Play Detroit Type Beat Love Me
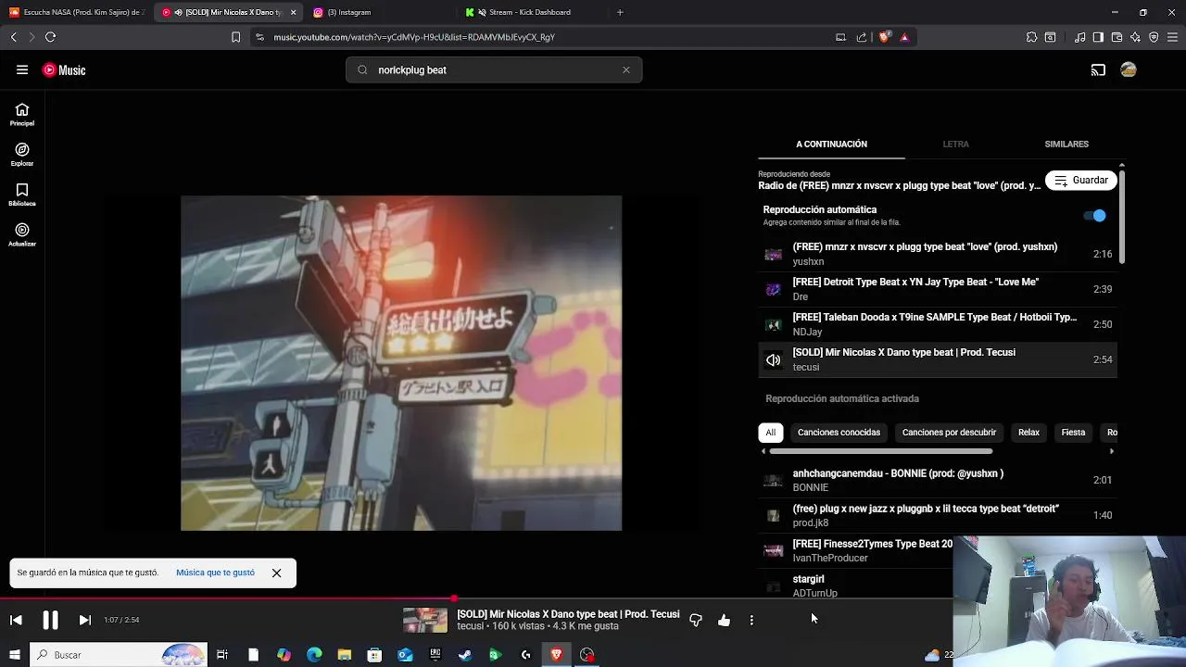Screen dimensions: 1186x667 point(938,289)
